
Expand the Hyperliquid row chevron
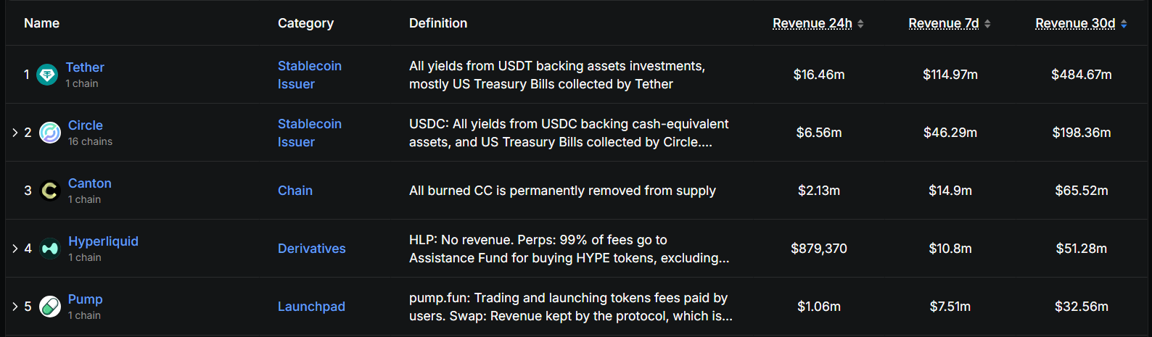15,249
